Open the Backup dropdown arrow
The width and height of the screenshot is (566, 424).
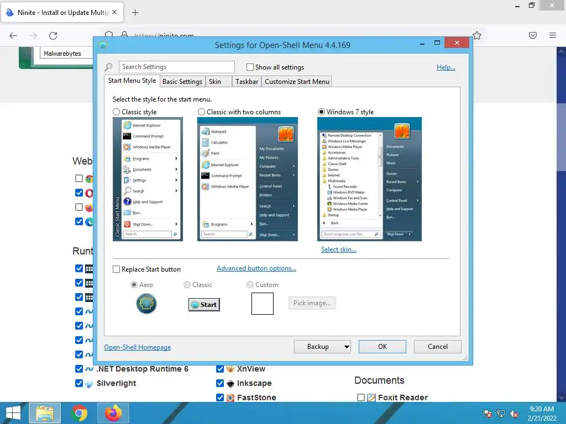(347, 347)
